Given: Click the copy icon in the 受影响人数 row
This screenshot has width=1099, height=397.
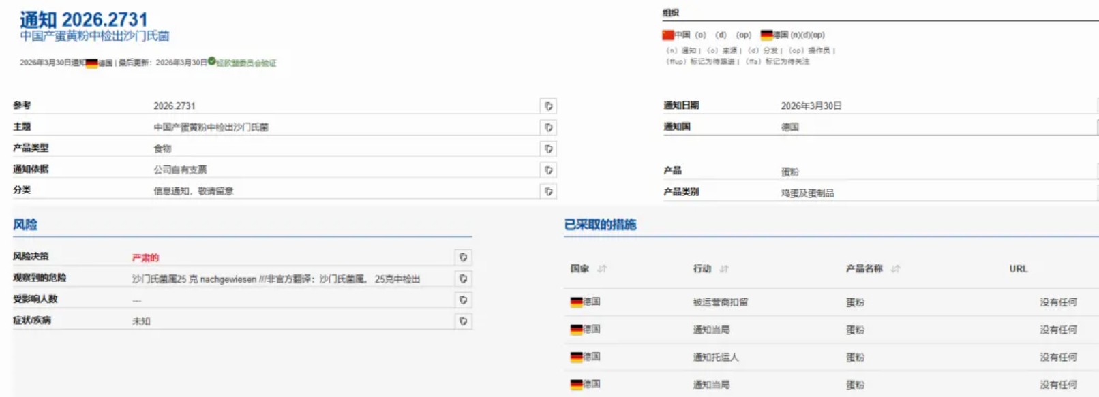Looking at the screenshot, I should (x=463, y=300).
